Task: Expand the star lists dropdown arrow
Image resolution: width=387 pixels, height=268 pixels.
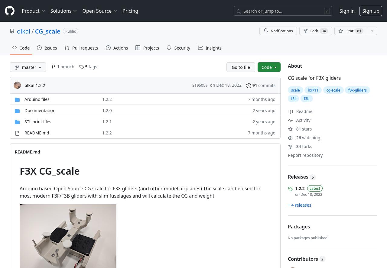Action: pyautogui.click(x=372, y=31)
